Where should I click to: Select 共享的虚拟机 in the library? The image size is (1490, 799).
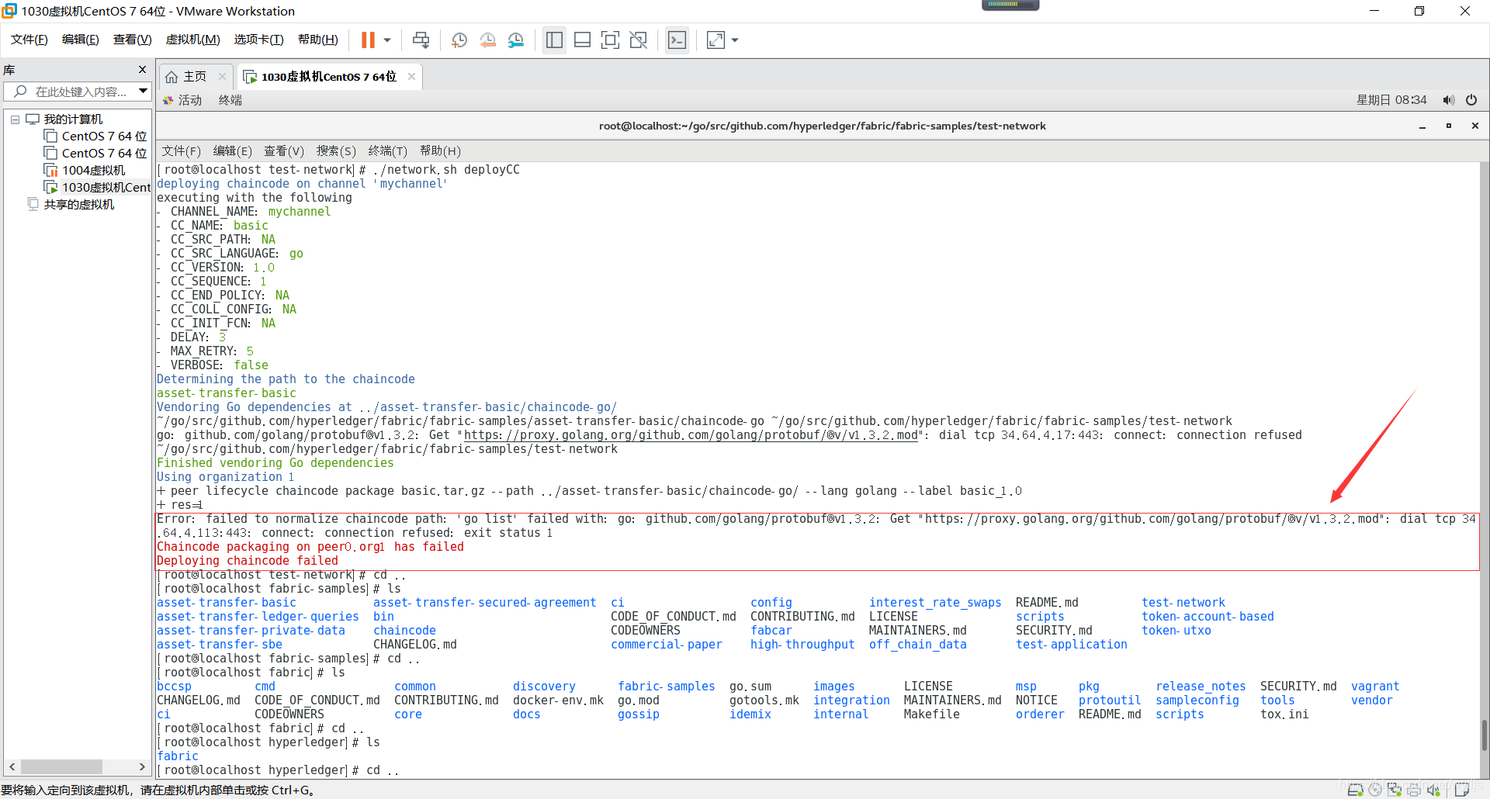[x=79, y=205]
